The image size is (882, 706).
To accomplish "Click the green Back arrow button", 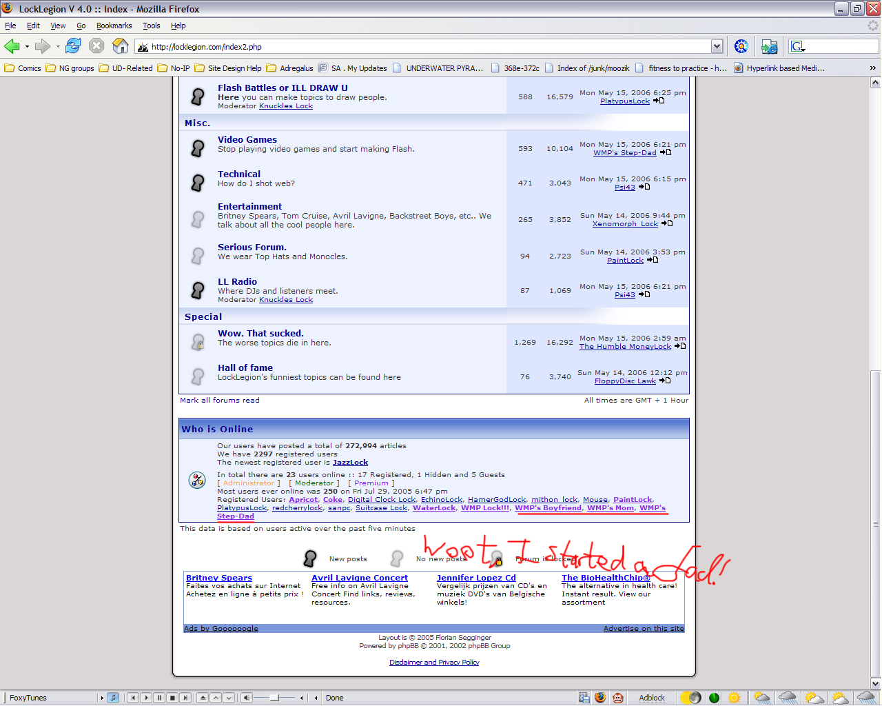I will tap(12, 46).
